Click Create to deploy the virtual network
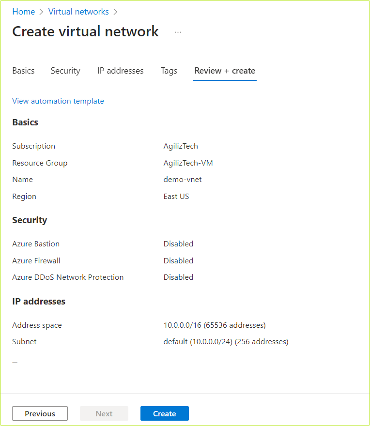 (164, 413)
